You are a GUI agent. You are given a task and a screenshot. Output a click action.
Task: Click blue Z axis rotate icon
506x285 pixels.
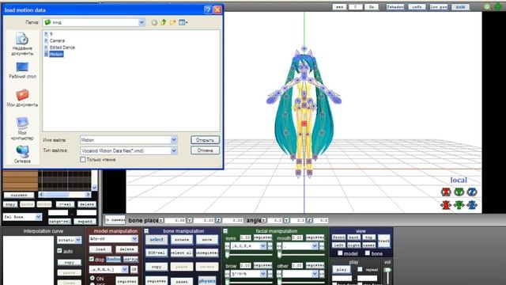coord(472,192)
